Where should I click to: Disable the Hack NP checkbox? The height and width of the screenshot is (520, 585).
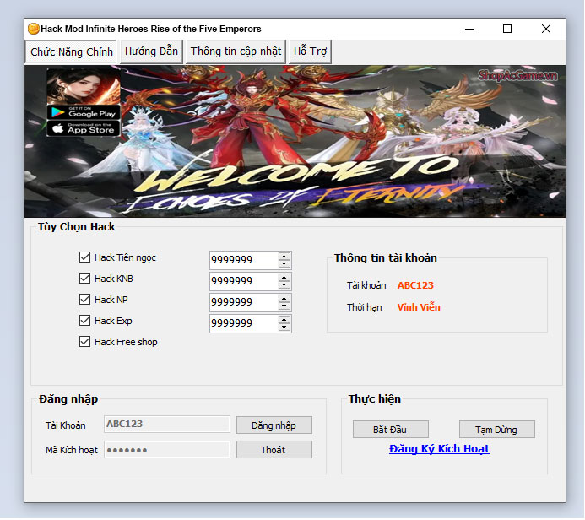pyautogui.click(x=84, y=299)
